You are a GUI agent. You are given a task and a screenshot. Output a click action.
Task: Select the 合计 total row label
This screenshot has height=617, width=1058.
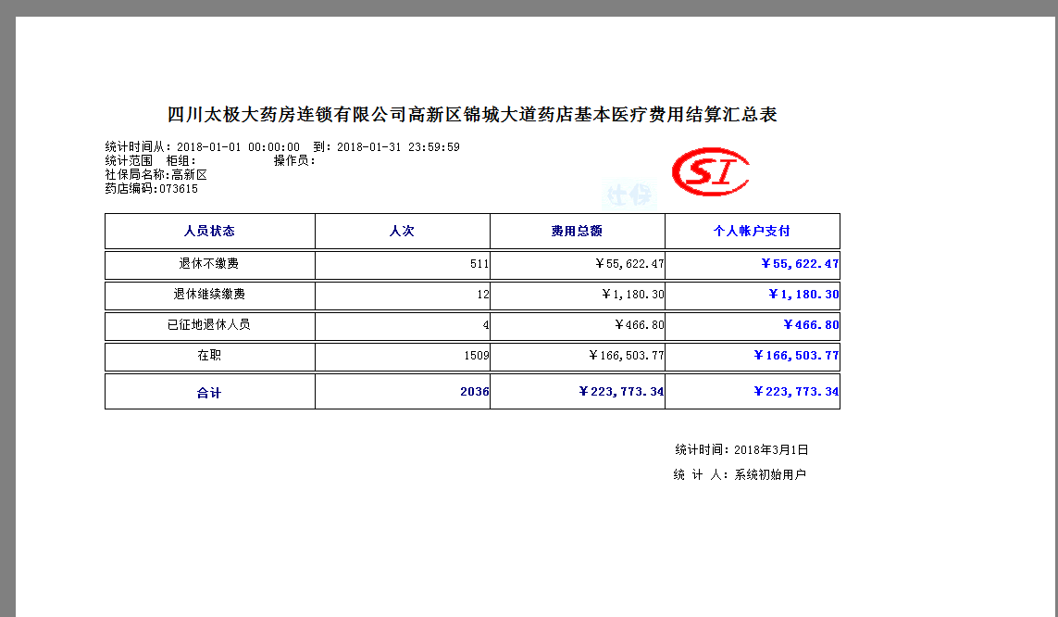coord(209,393)
